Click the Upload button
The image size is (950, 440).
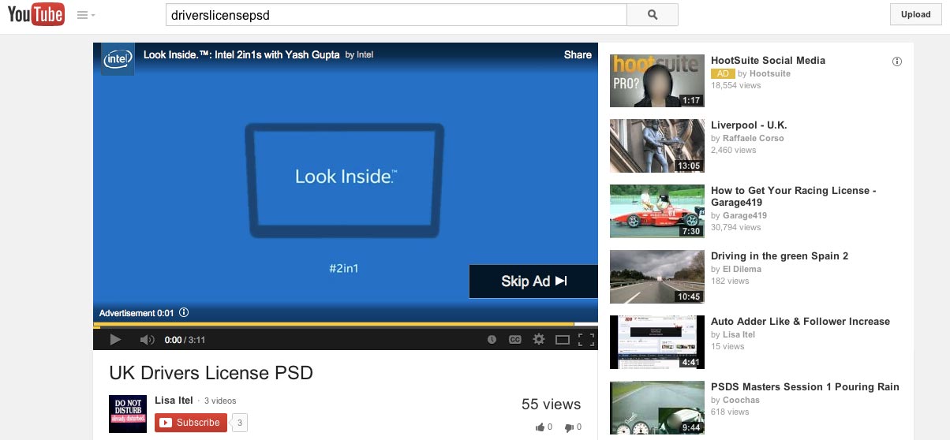pos(915,14)
